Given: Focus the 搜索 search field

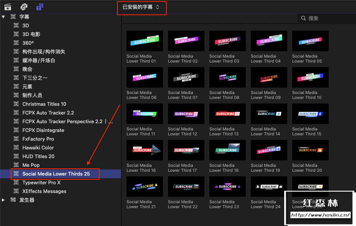Looking at the screenshot, I should coord(327,18).
